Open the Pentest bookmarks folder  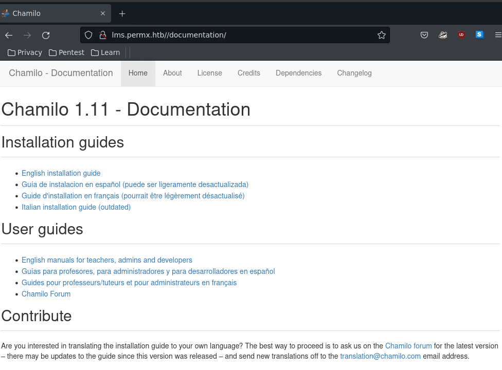click(x=66, y=52)
